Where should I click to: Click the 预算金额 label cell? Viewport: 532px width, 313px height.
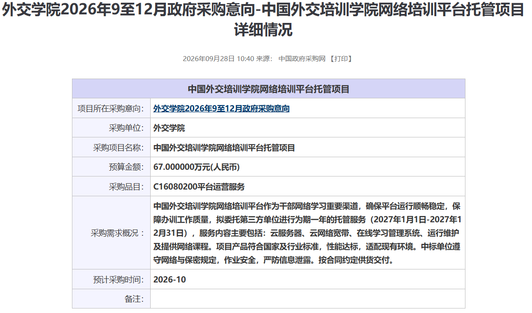click(111, 167)
